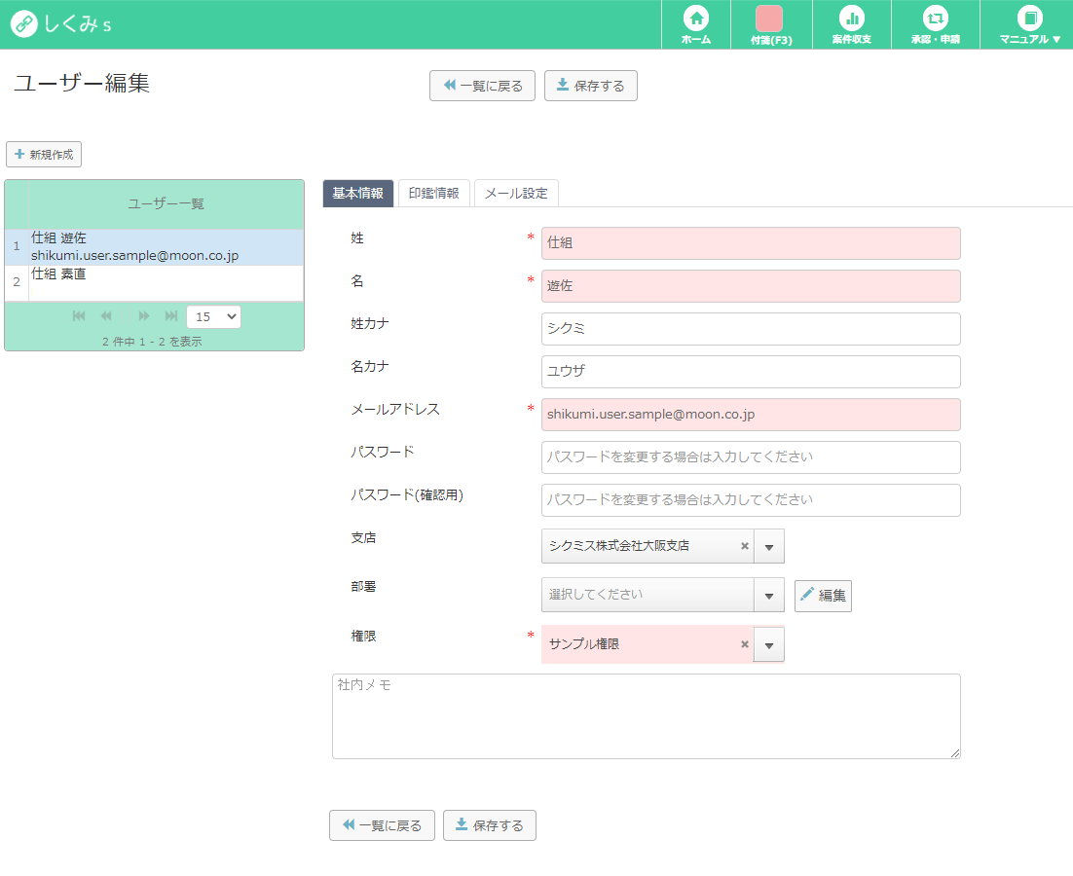The height and width of the screenshot is (876, 1073).
Task: Open the 案件収支 chart icon
Action: click(851, 24)
